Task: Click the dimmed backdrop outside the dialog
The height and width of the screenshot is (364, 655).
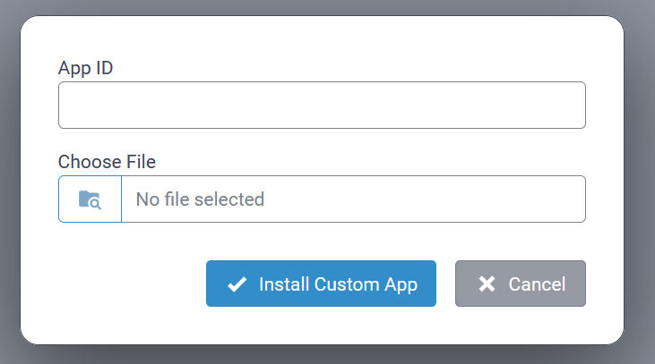Action: click(x=639, y=179)
